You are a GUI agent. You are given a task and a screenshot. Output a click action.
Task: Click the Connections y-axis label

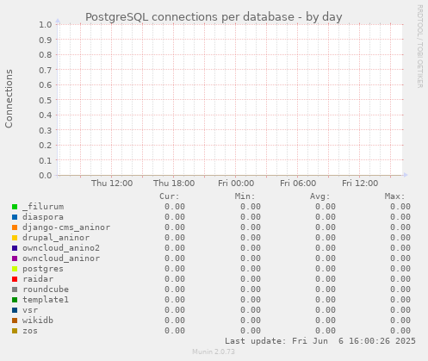point(9,98)
